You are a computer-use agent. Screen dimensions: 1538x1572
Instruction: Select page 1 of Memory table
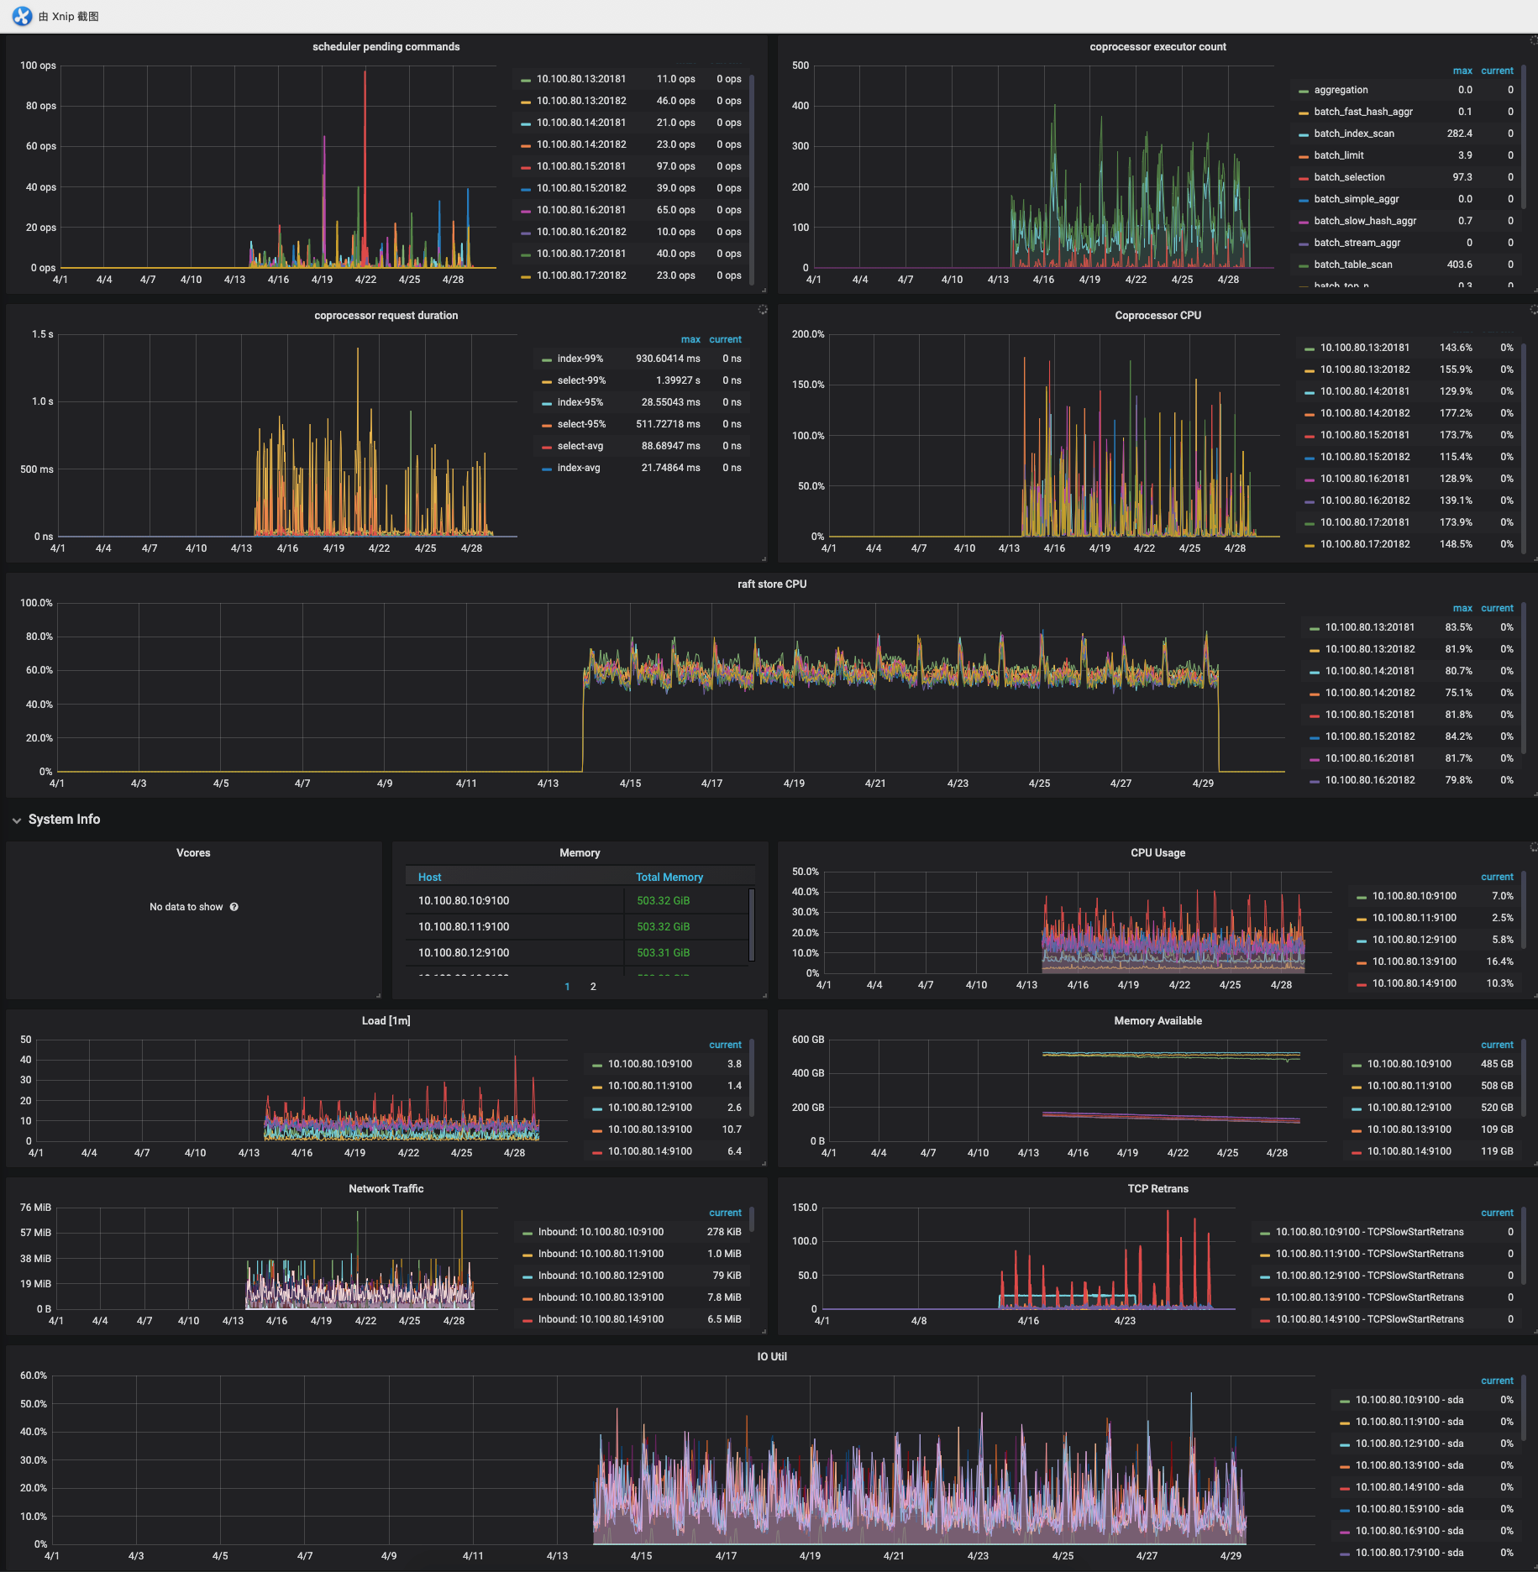tap(567, 987)
